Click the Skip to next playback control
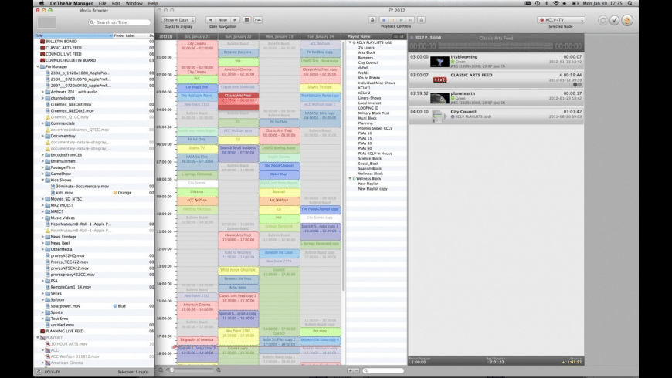This screenshot has width=672, height=378. (x=410, y=20)
